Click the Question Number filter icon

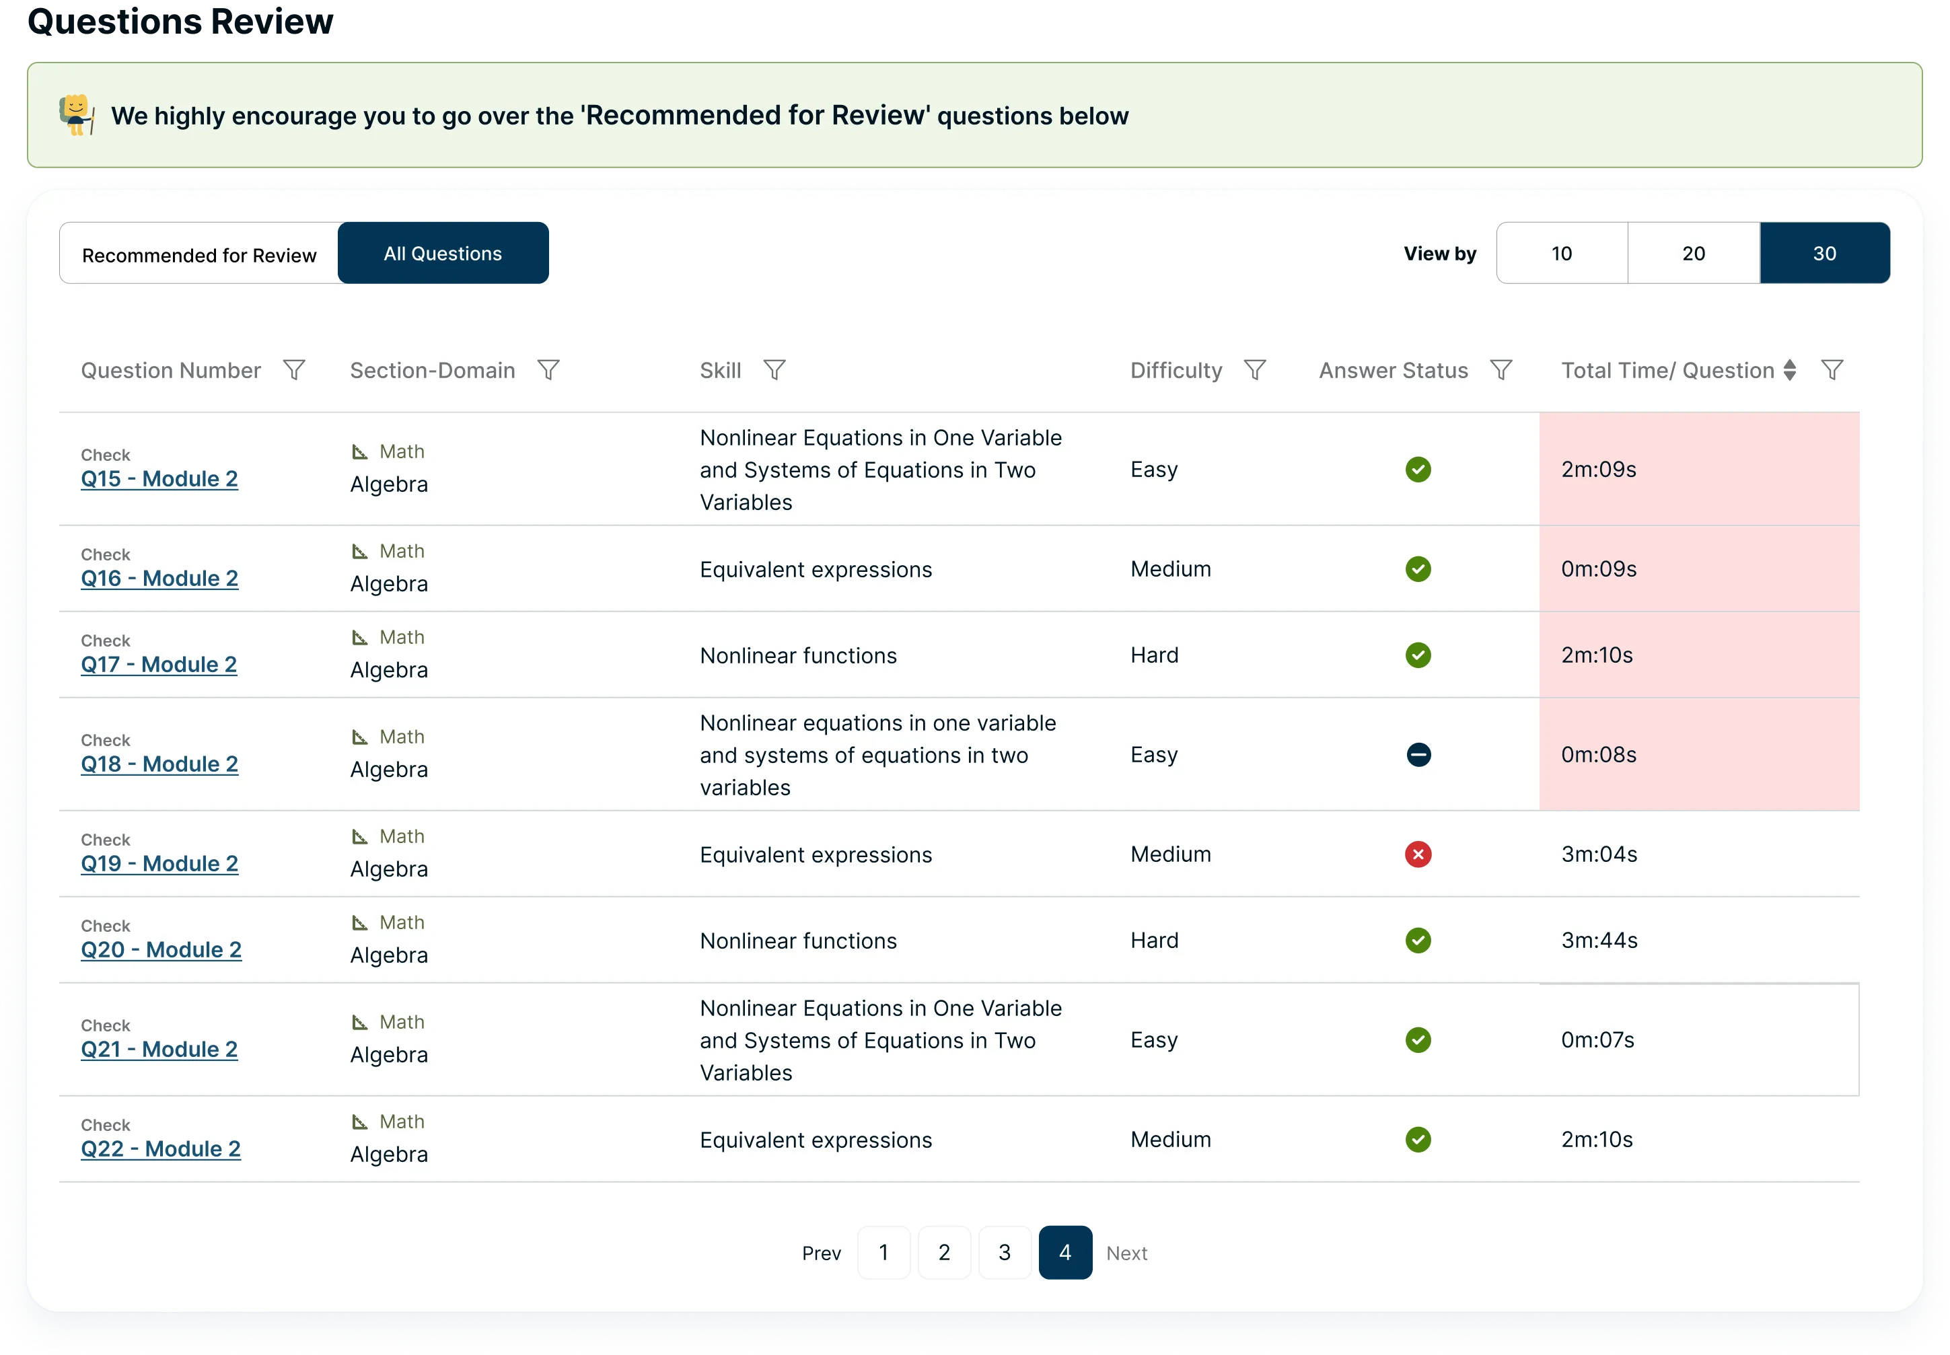coord(294,370)
